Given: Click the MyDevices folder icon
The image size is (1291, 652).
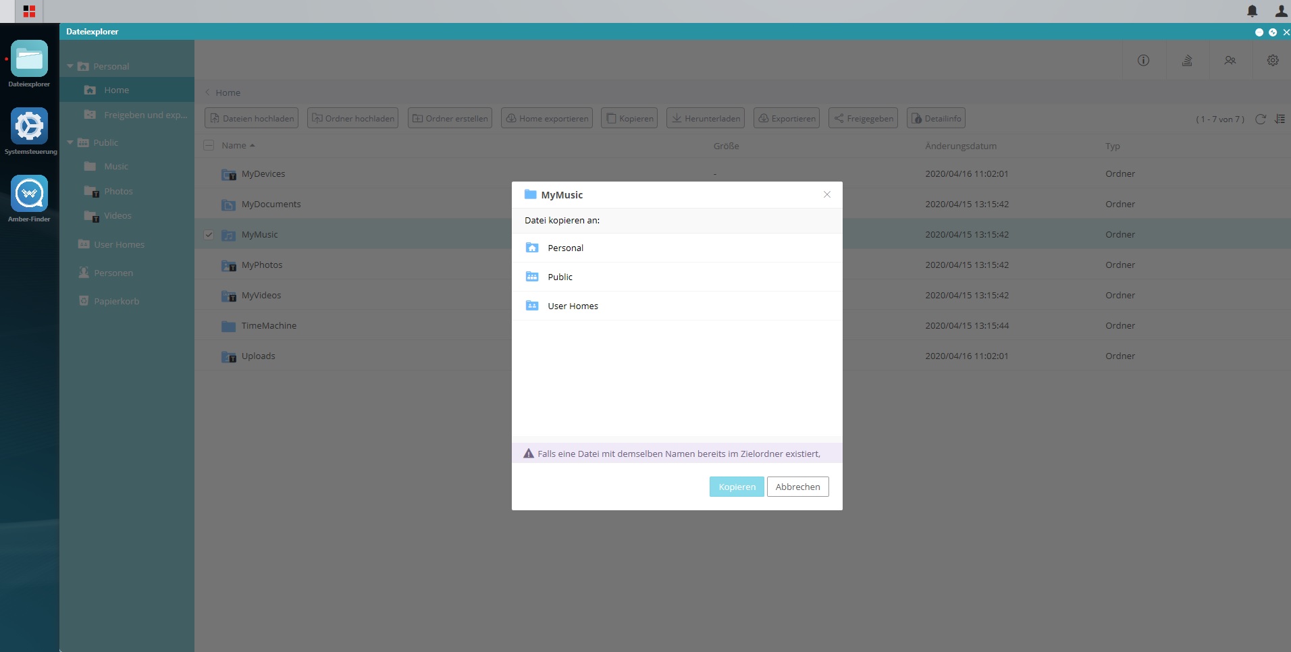Looking at the screenshot, I should [229, 174].
